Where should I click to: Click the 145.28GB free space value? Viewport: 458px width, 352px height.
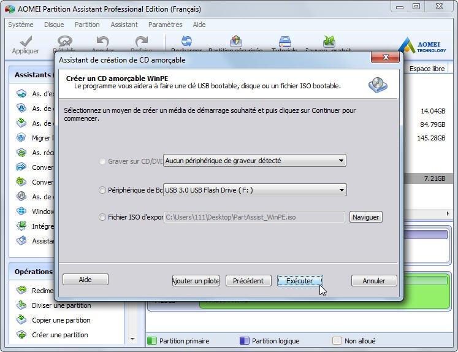click(x=432, y=138)
